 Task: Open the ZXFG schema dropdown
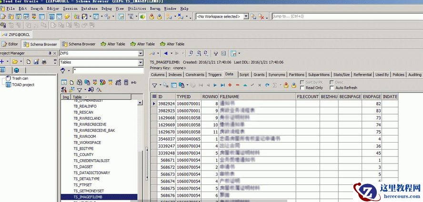[141, 53]
